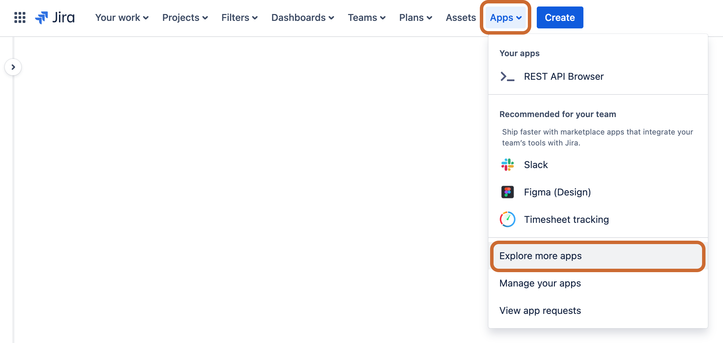Viewport: 723px width, 343px height.
Task: Click 'Recommended for your team' heading
Action: coord(558,114)
